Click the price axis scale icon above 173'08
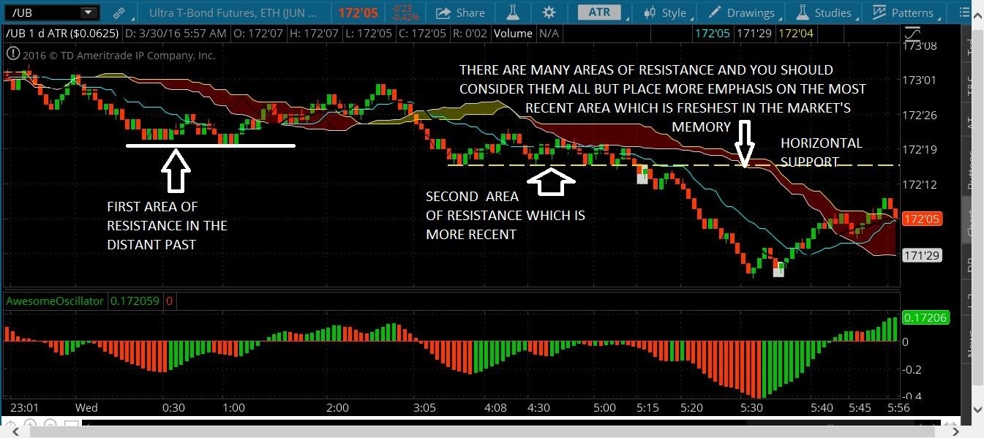This screenshot has height=438, width=984. tap(913, 33)
